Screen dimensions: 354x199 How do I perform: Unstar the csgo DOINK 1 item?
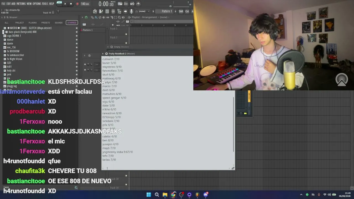pos(77,36)
